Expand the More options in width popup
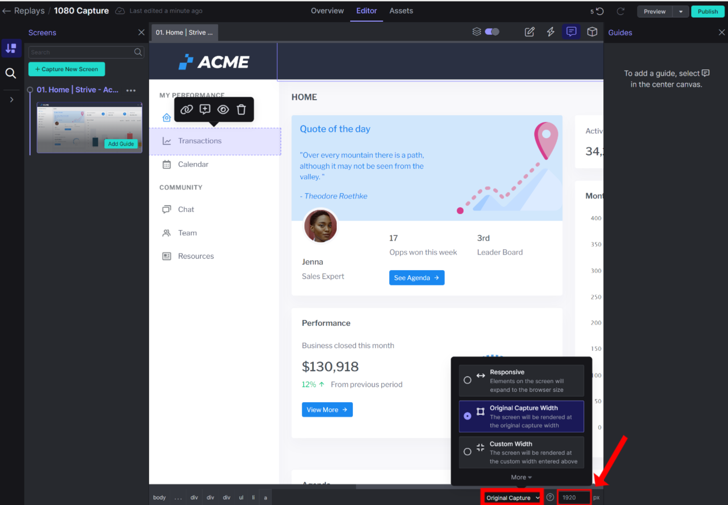Viewport: 728px width, 505px height. [x=521, y=477]
